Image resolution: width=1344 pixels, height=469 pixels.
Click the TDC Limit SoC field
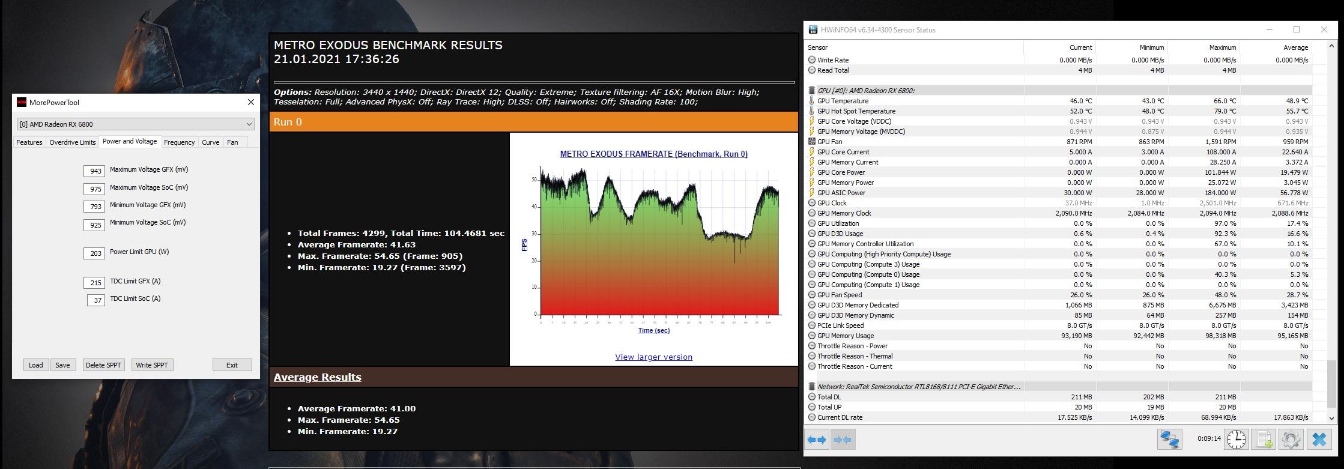[96, 300]
